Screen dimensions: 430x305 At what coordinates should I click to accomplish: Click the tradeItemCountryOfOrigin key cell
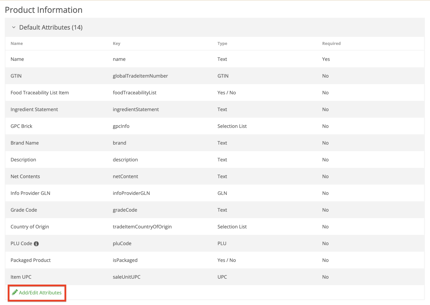click(x=142, y=227)
